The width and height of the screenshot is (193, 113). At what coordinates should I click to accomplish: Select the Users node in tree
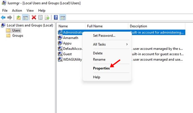pos(16,30)
